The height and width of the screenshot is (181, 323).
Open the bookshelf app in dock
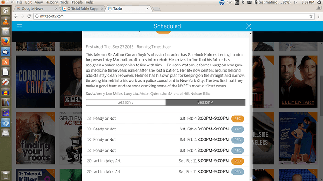coord(6,102)
